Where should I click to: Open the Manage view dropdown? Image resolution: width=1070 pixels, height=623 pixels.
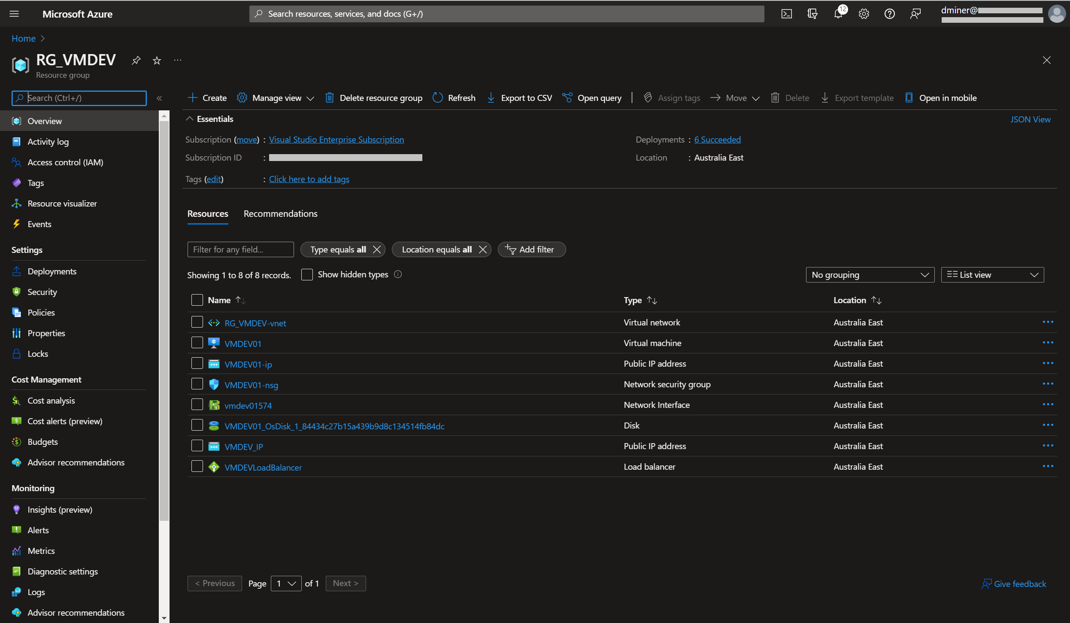pos(276,98)
